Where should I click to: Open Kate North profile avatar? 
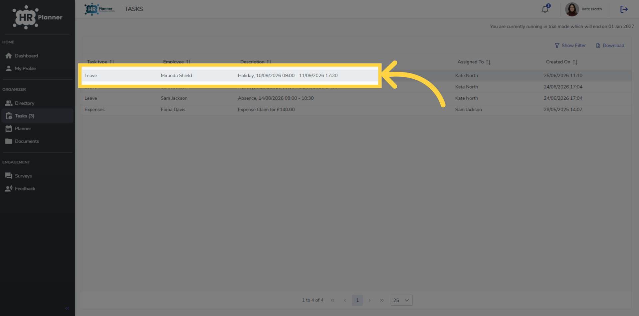(x=572, y=9)
